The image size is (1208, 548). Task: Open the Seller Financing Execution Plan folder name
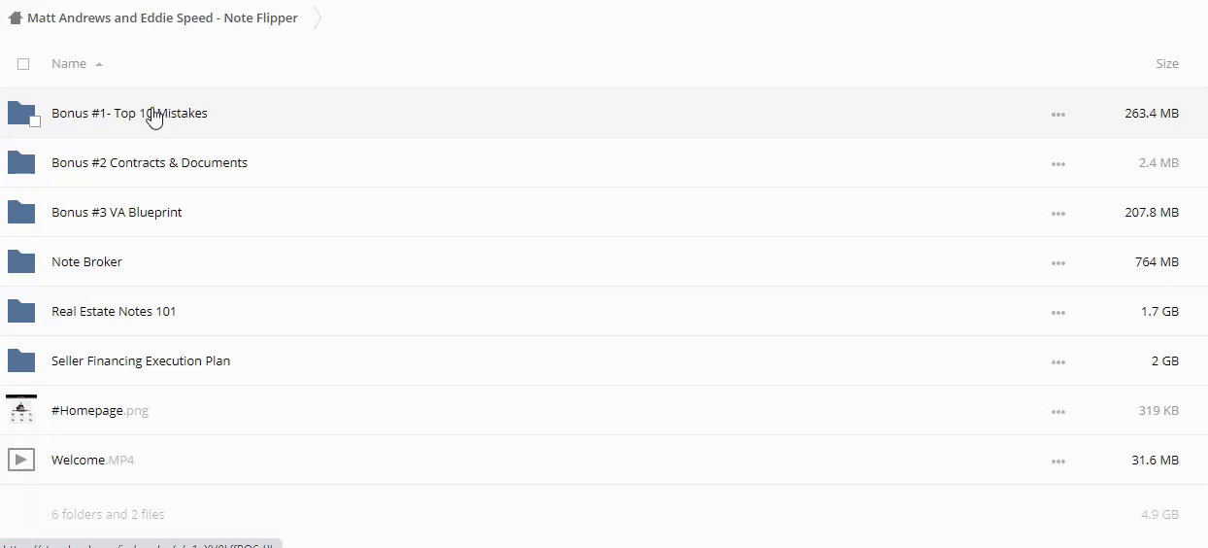pos(141,361)
